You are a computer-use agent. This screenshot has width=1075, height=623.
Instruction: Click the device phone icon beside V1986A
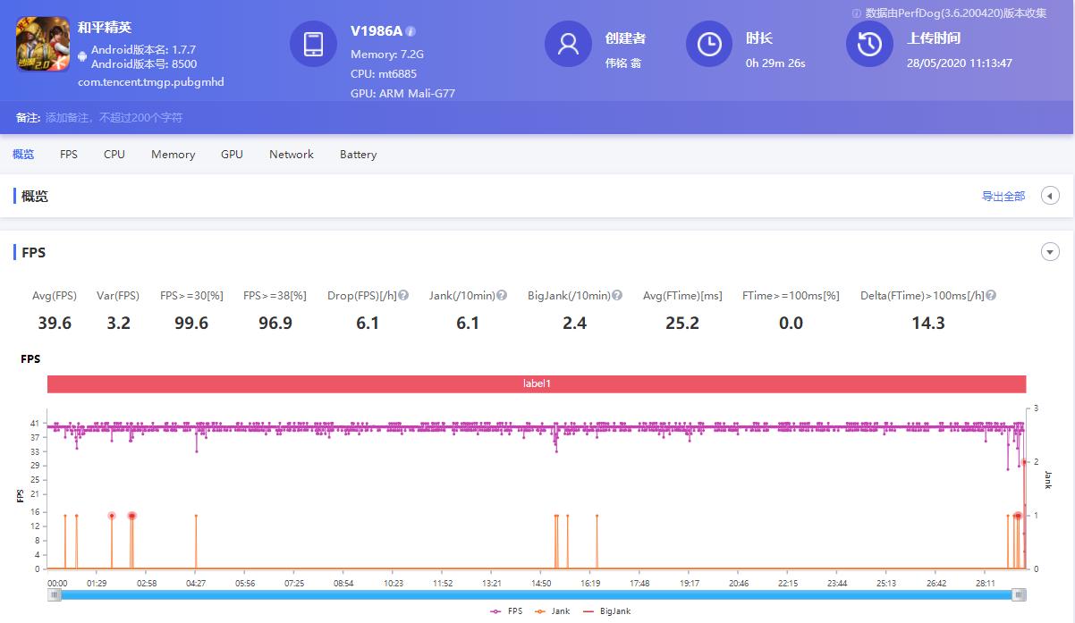tap(313, 43)
